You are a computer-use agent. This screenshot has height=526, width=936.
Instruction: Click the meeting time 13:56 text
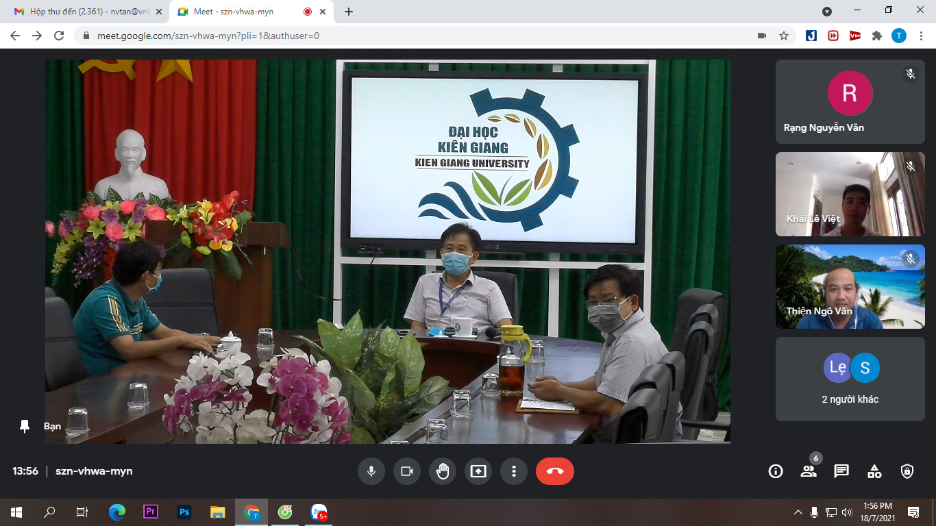pos(25,471)
